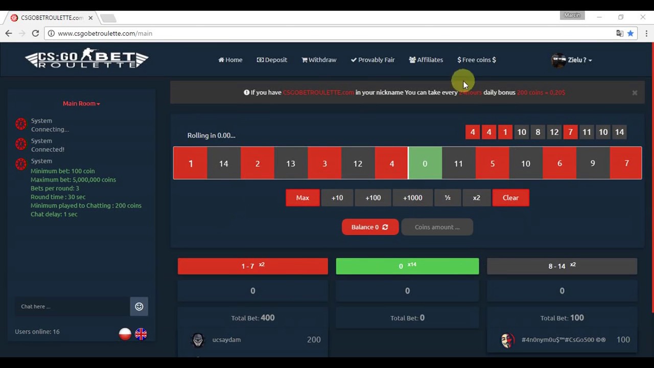The width and height of the screenshot is (654, 368).
Task: Double the bet with the x2 button
Action: [x=476, y=198]
